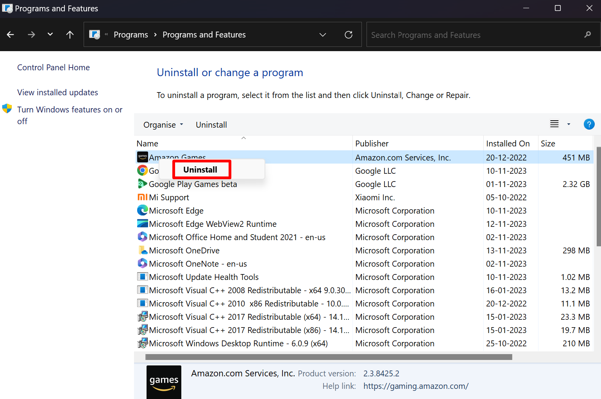Select the Microsoft Edge program name
This screenshot has height=399, width=601.
click(176, 210)
